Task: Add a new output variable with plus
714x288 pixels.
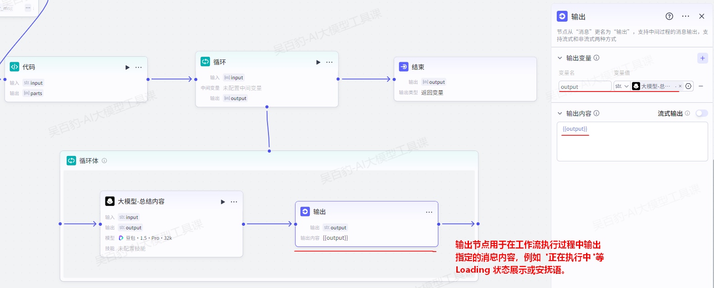Action: click(x=702, y=58)
